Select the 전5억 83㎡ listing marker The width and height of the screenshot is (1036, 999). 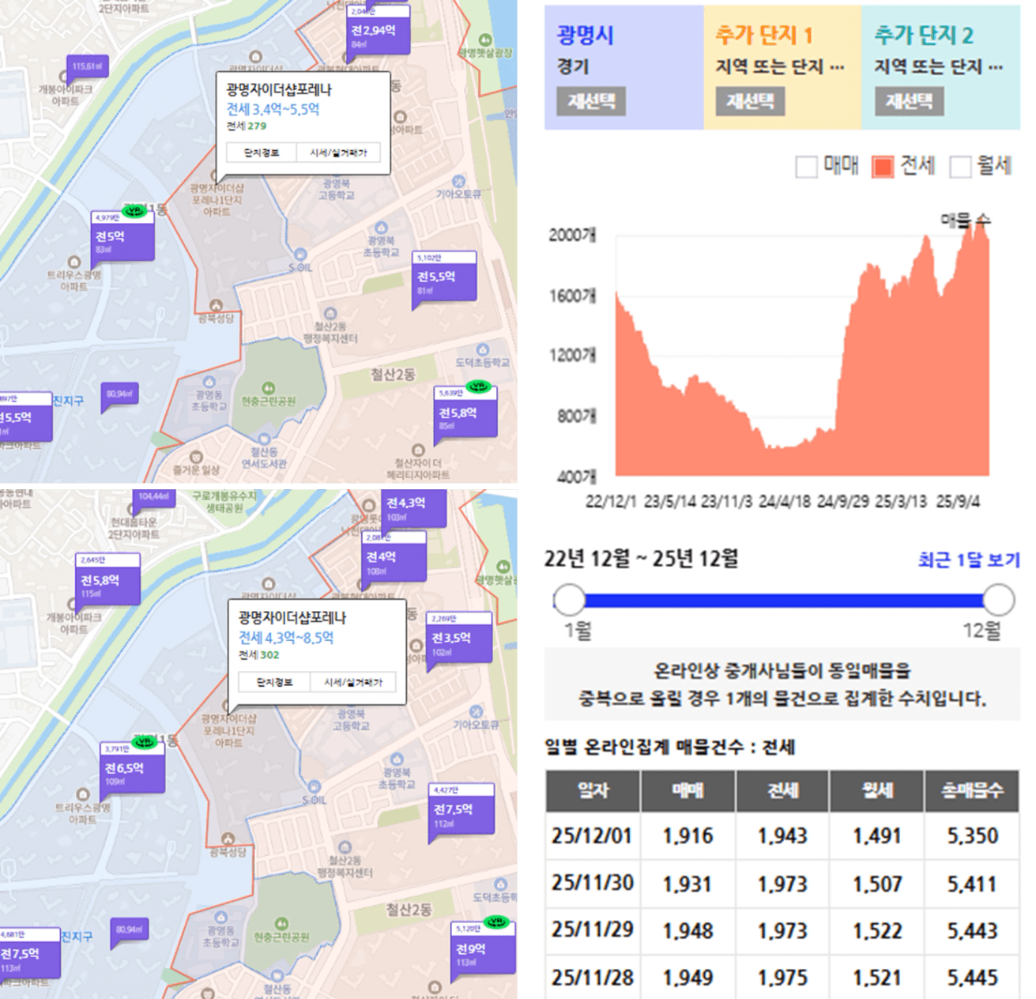122,239
